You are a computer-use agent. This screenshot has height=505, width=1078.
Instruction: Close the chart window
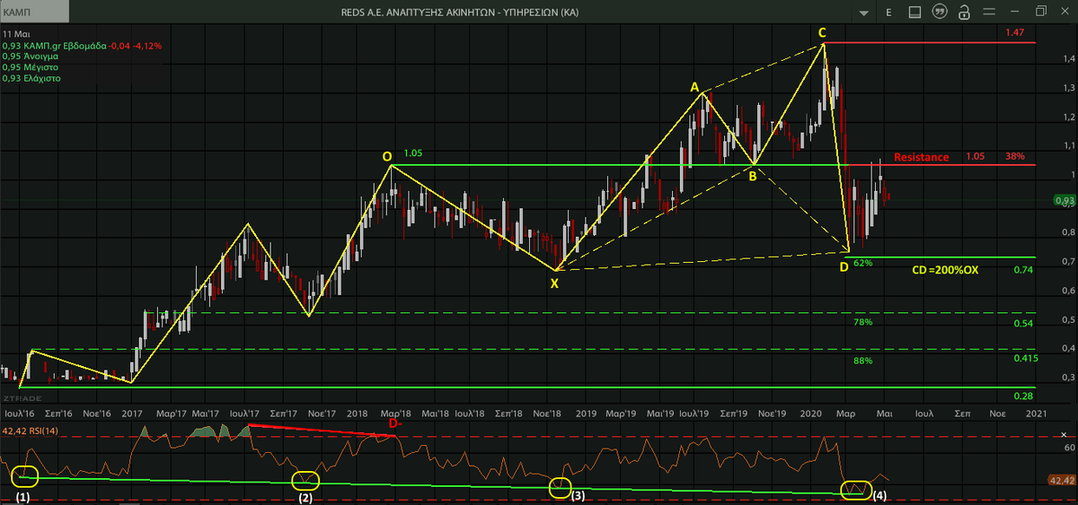[x=1065, y=13]
